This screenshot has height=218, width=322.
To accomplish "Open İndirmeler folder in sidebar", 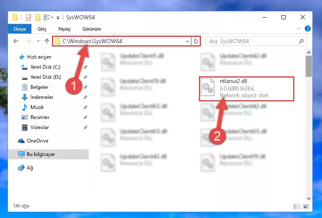I will [x=37, y=97].
